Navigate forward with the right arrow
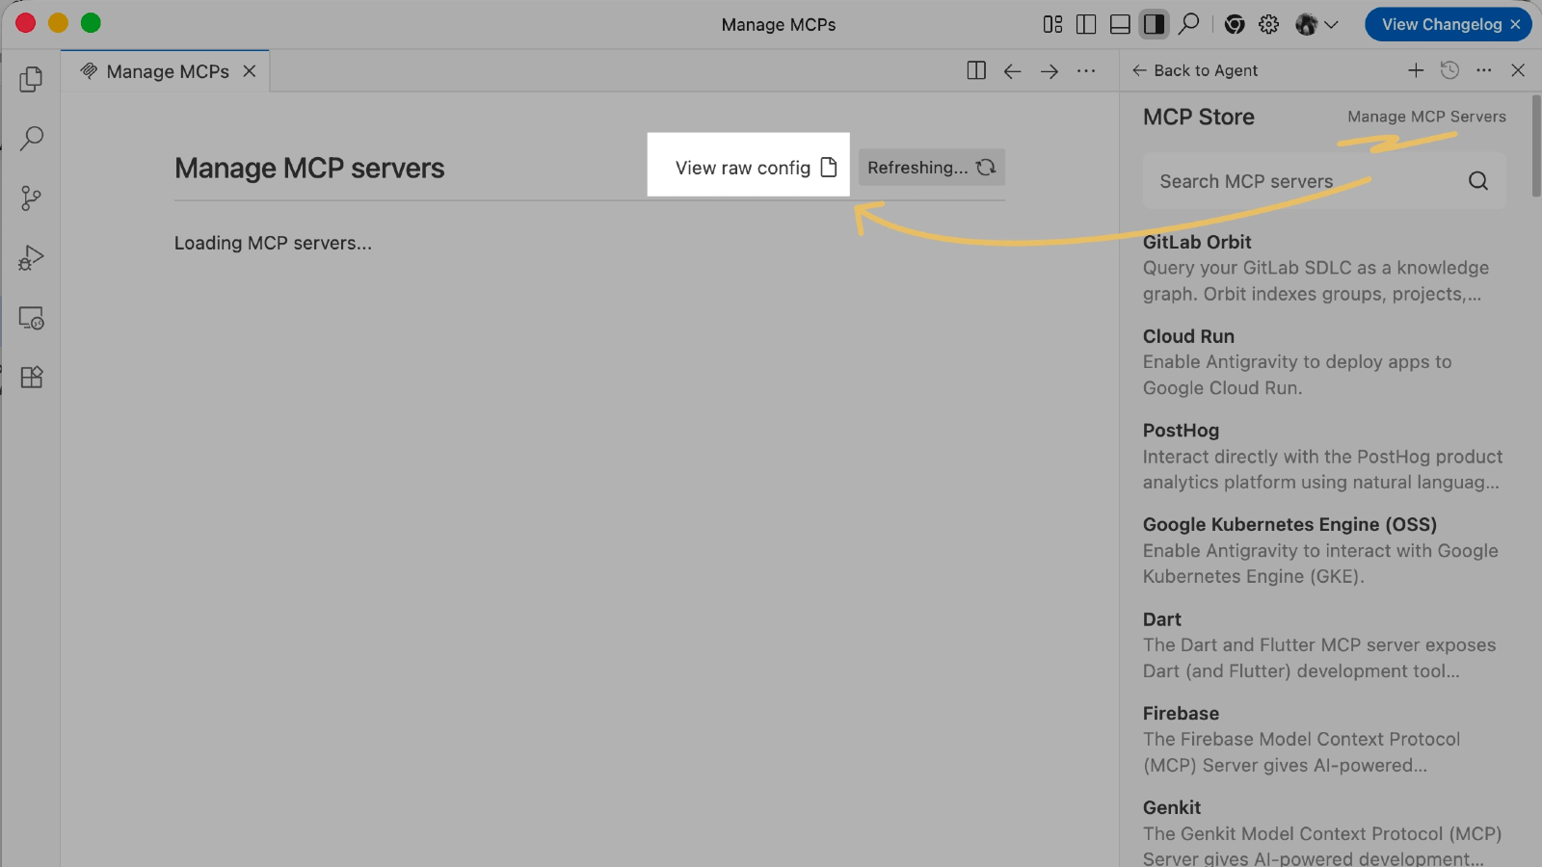The image size is (1542, 867). (1050, 71)
